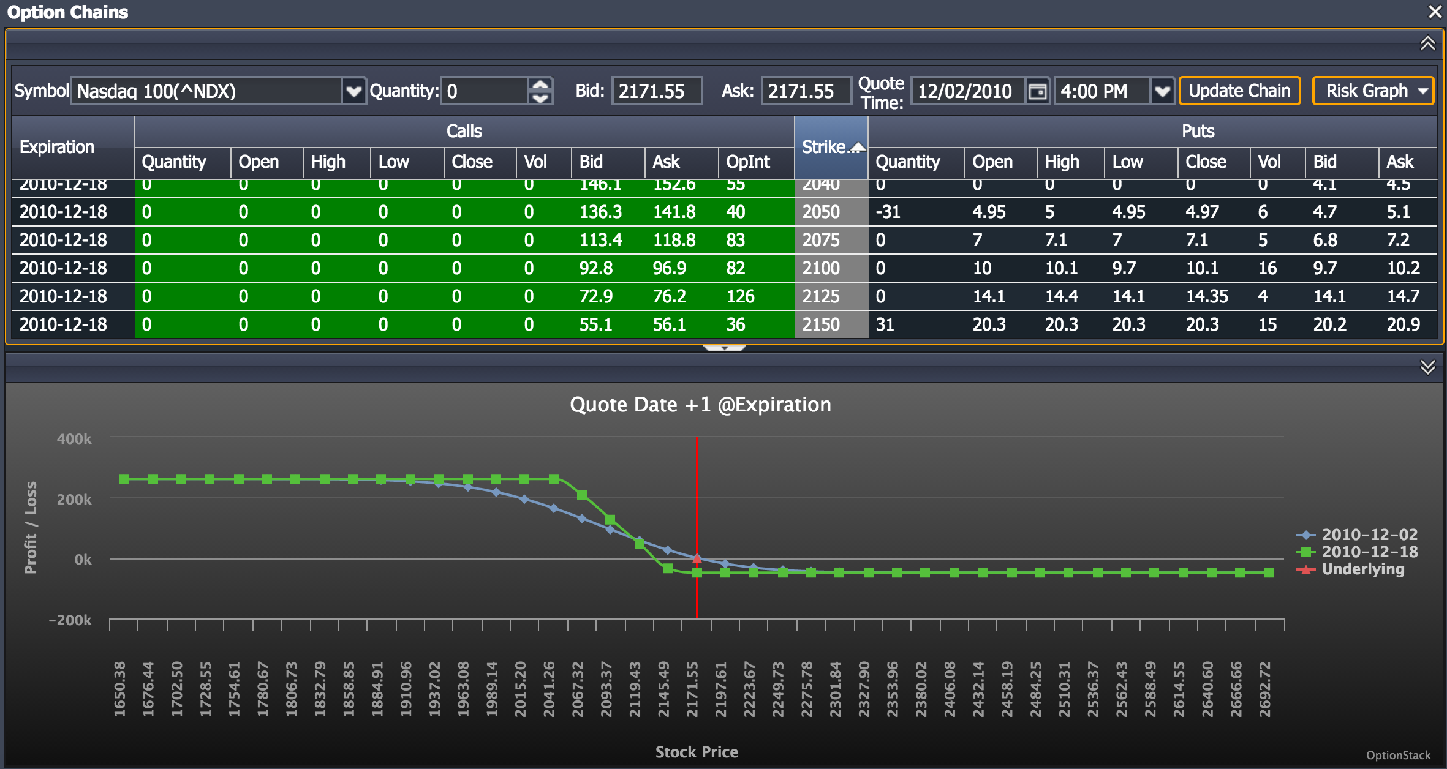Click calls OpInt 126 cell
Viewport: 1447px width, 769px height.
[x=757, y=296]
